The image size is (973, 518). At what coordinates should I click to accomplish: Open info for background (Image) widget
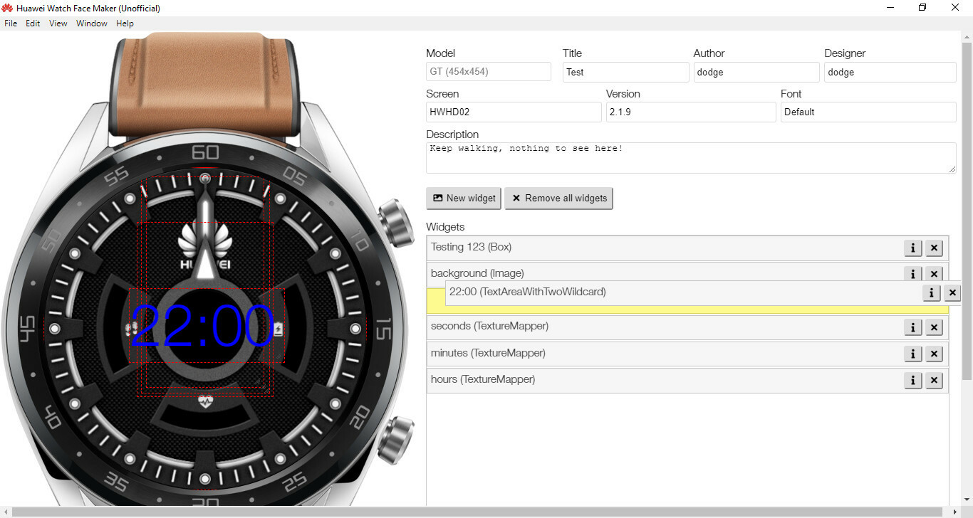click(912, 273)
